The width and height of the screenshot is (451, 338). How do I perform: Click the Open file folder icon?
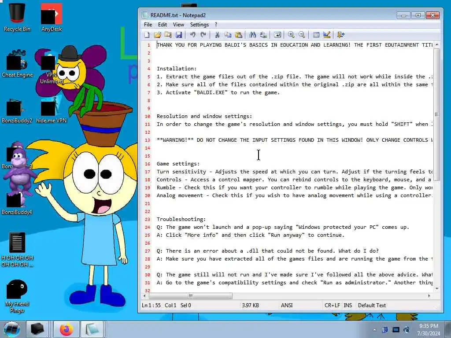pos(158,35)
